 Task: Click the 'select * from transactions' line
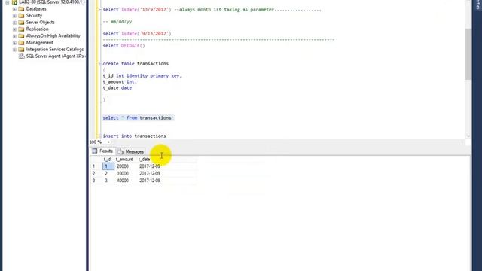click(x=137, y=117)
